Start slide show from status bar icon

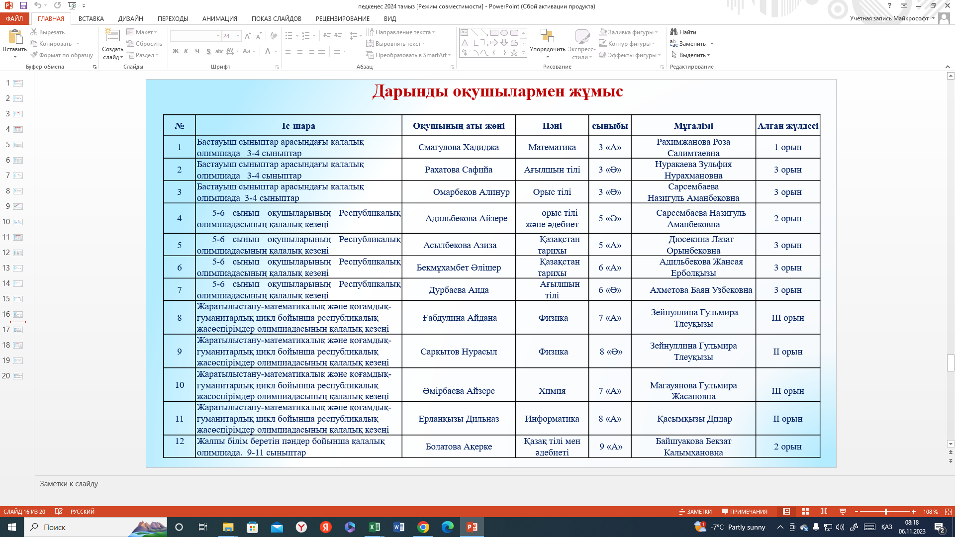(843, 512)
